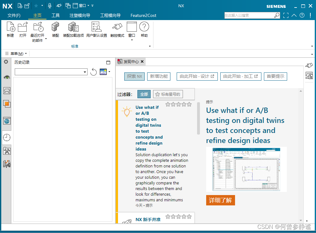
Task: Click the switch window icon in title bar
Action: click(68, 6)
